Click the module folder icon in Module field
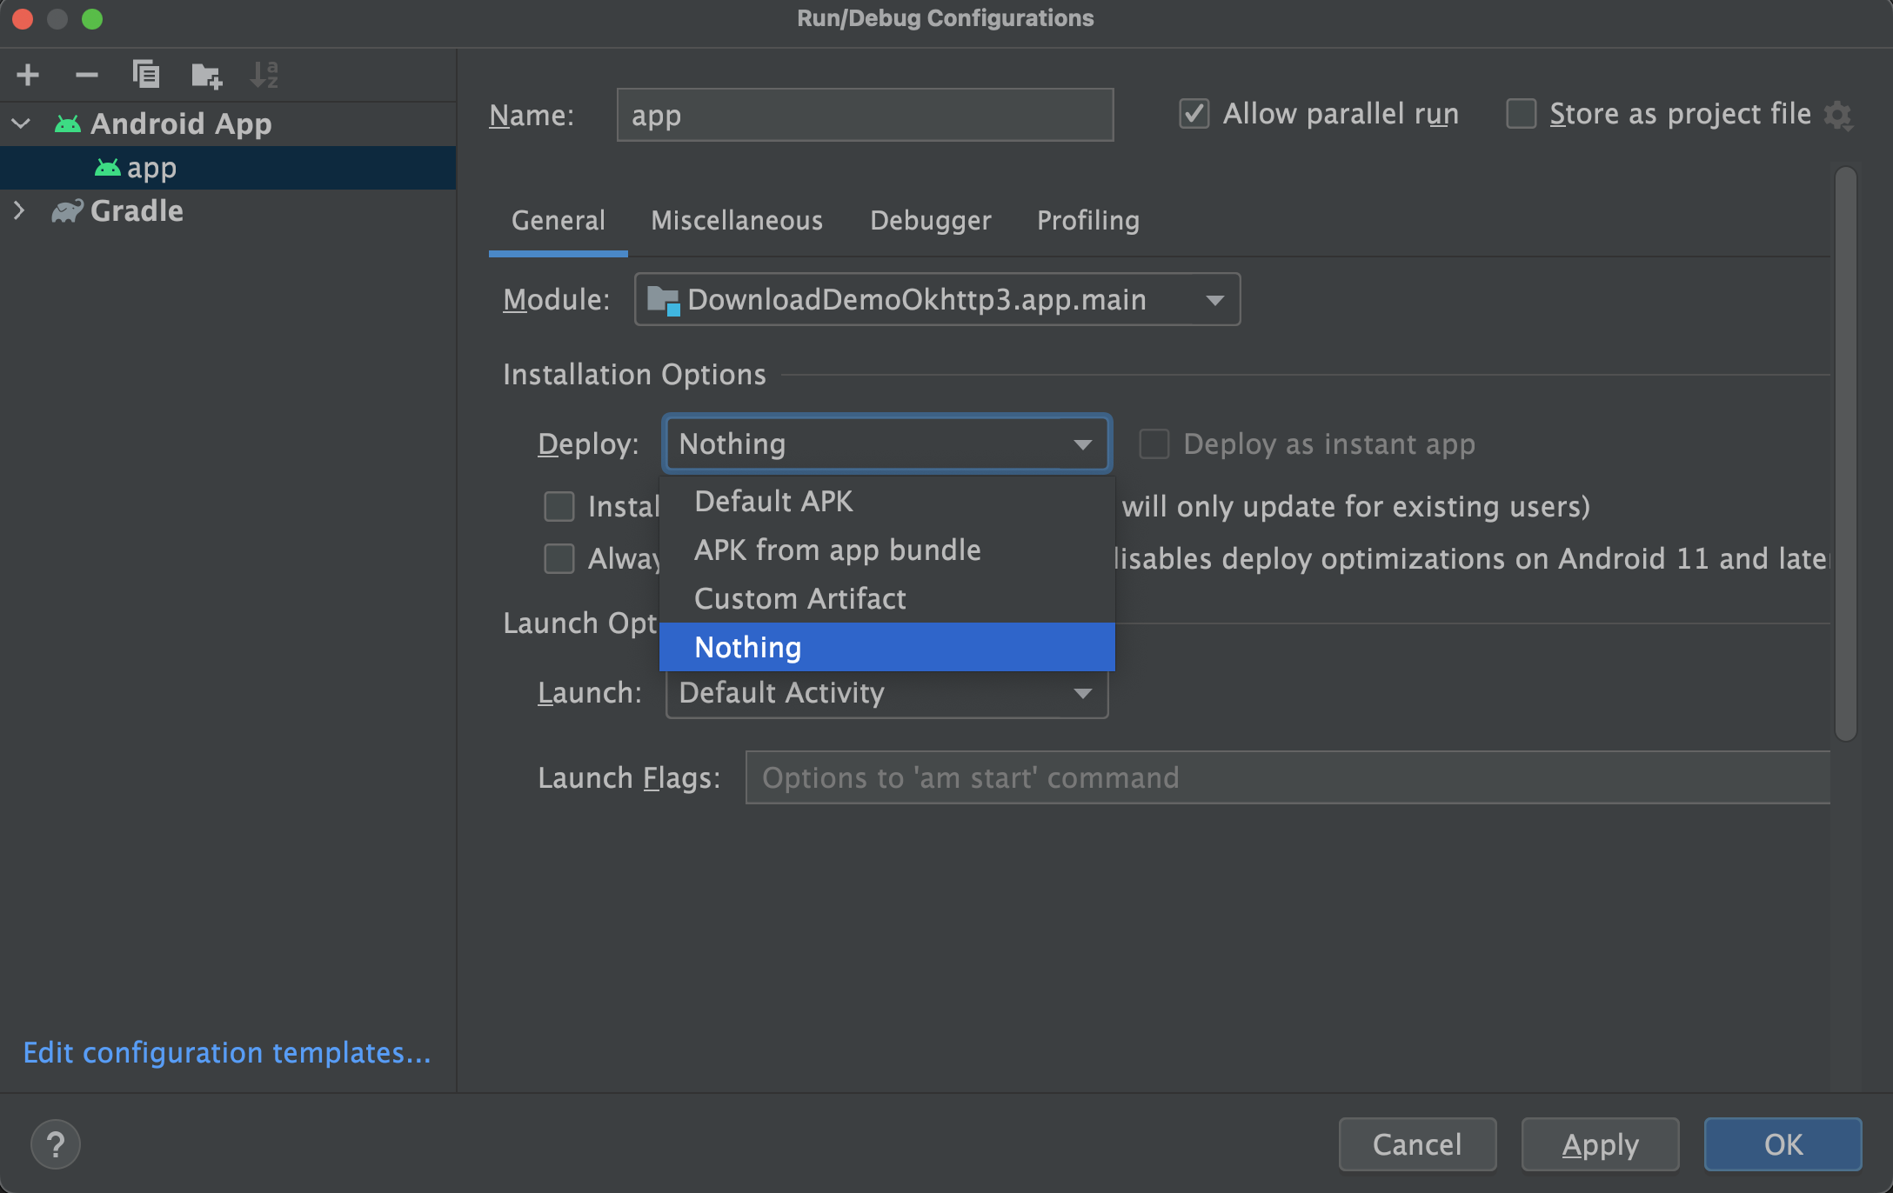Screen dimensions: 1893x1193 pos(664,301)
